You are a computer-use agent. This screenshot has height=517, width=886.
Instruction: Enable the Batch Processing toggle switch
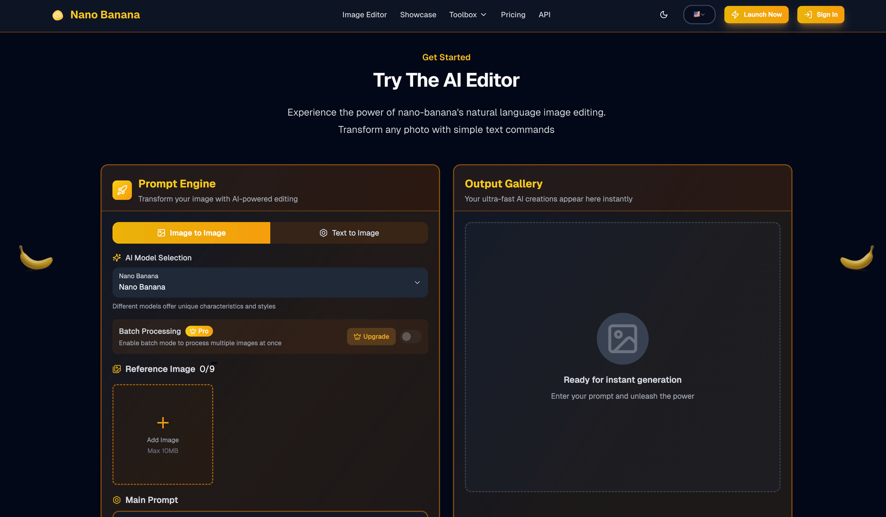click(x=410, y=337)
